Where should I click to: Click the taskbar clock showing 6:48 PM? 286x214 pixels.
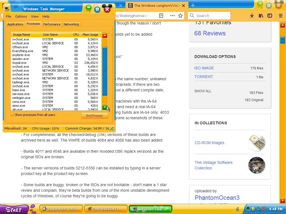pyautogui.click(x=276, y=209)
